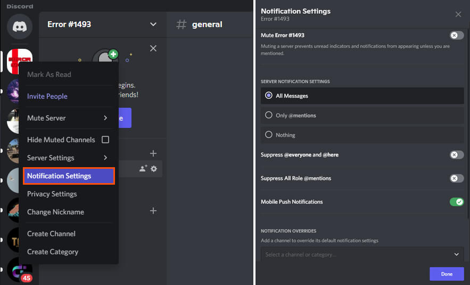Open Privacy Settings menu item
The width and height of the screenshot is (470, 285).
point(52,194)
